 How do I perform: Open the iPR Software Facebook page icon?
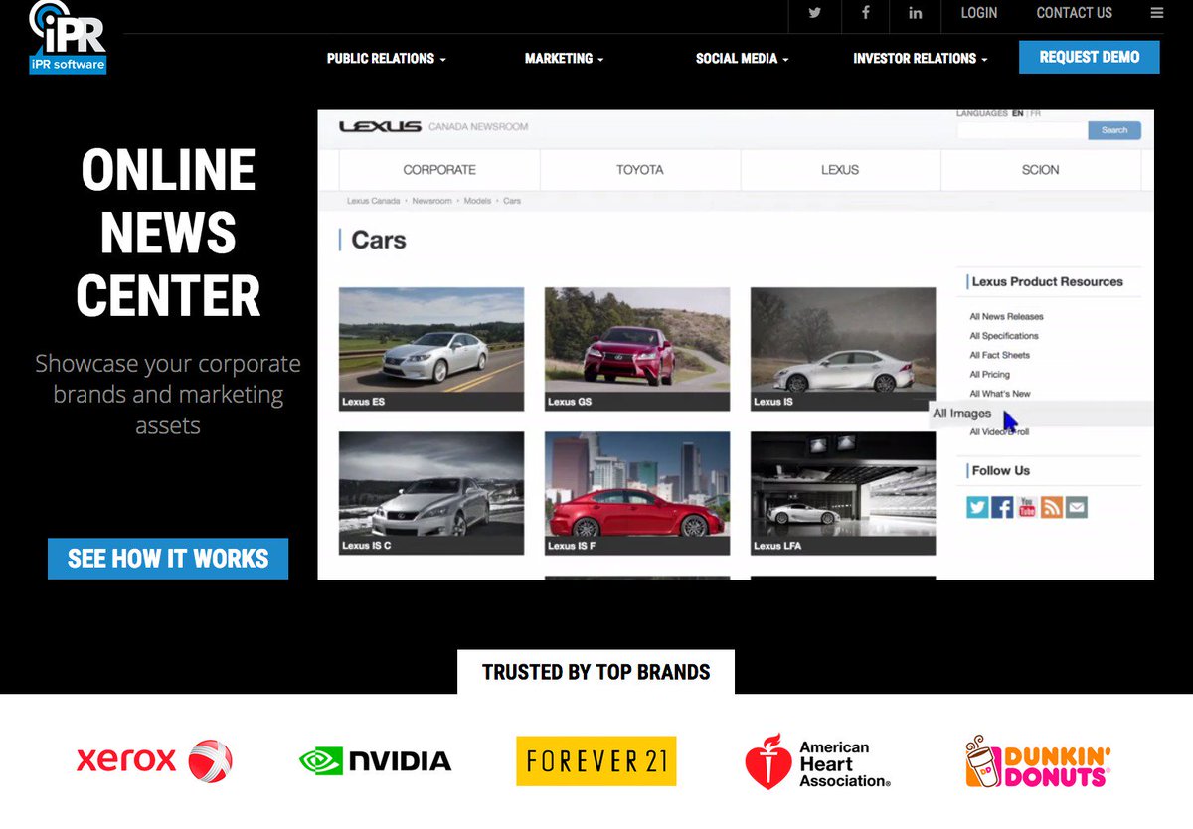[865, 13]
